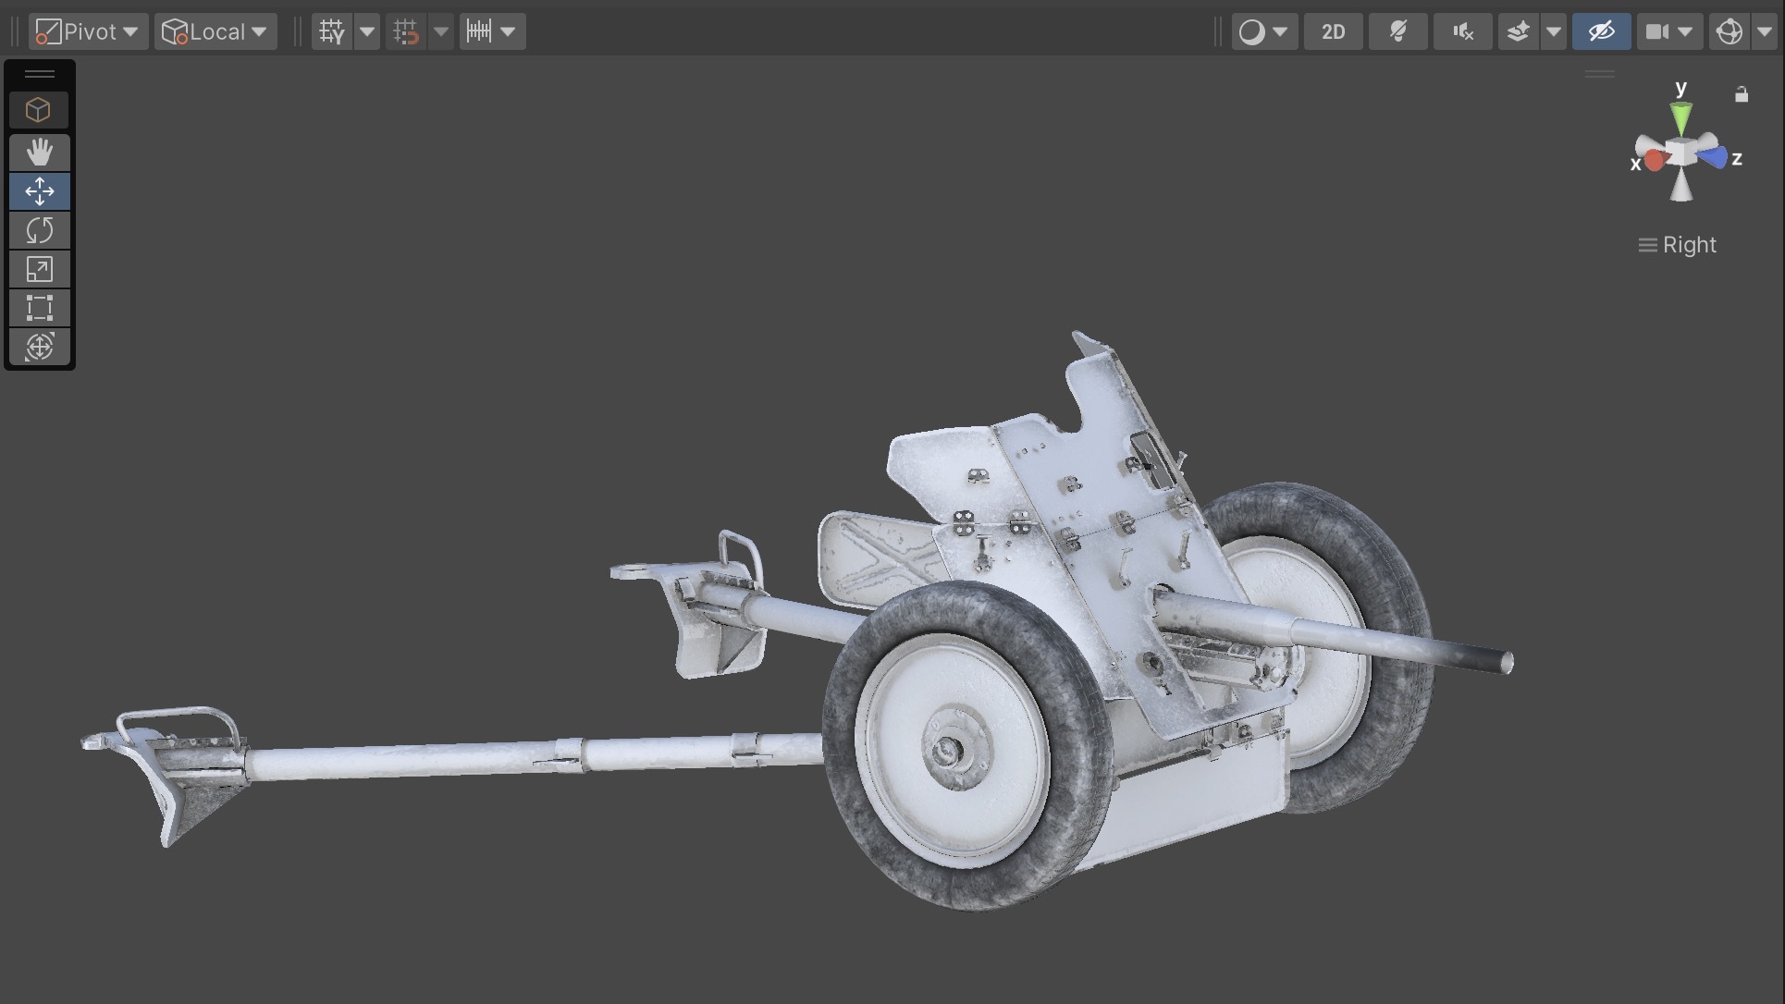This screenshot has width=1785, height=1004.
Task: Toggle grid visibility icon
Action: coord(331,31)
